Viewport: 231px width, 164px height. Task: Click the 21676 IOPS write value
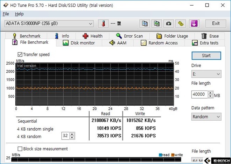[143, 136]
